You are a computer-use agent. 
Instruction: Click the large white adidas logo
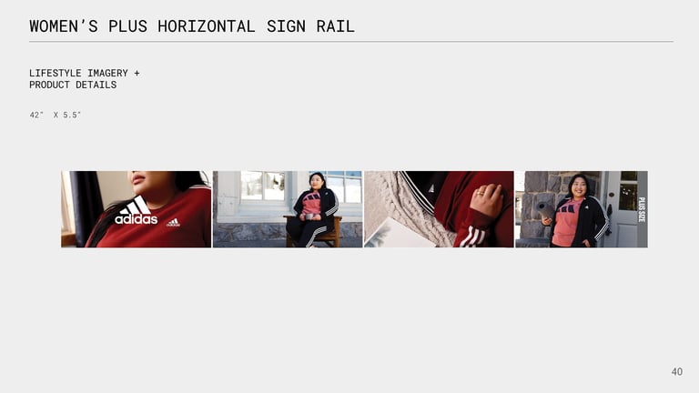pos(136,210)
